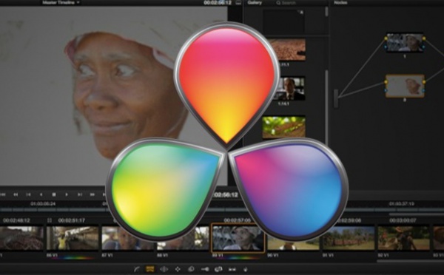Select the highlighted second node

405,86
